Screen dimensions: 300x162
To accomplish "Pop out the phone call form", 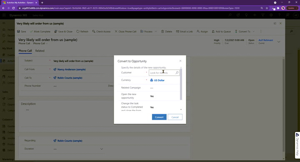I will pyautogui.click(x=275, y=24).
